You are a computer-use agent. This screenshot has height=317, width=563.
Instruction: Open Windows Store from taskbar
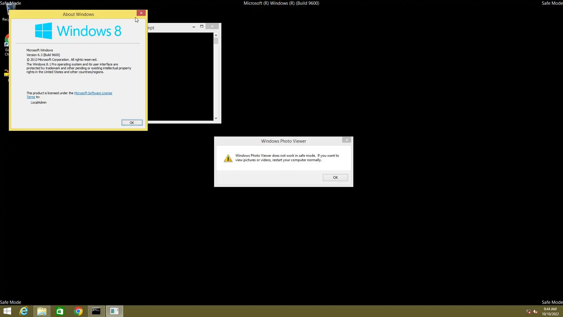[x=60, y=311]
